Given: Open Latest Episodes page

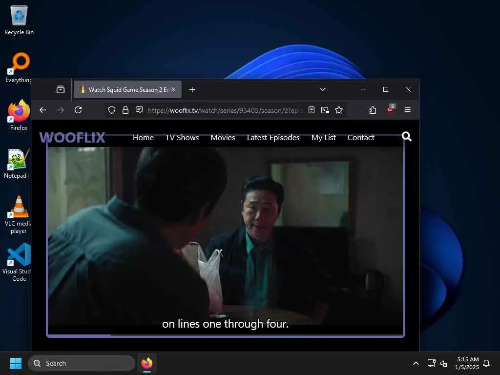Looking at the screenshot, I should tap(273, 137).
